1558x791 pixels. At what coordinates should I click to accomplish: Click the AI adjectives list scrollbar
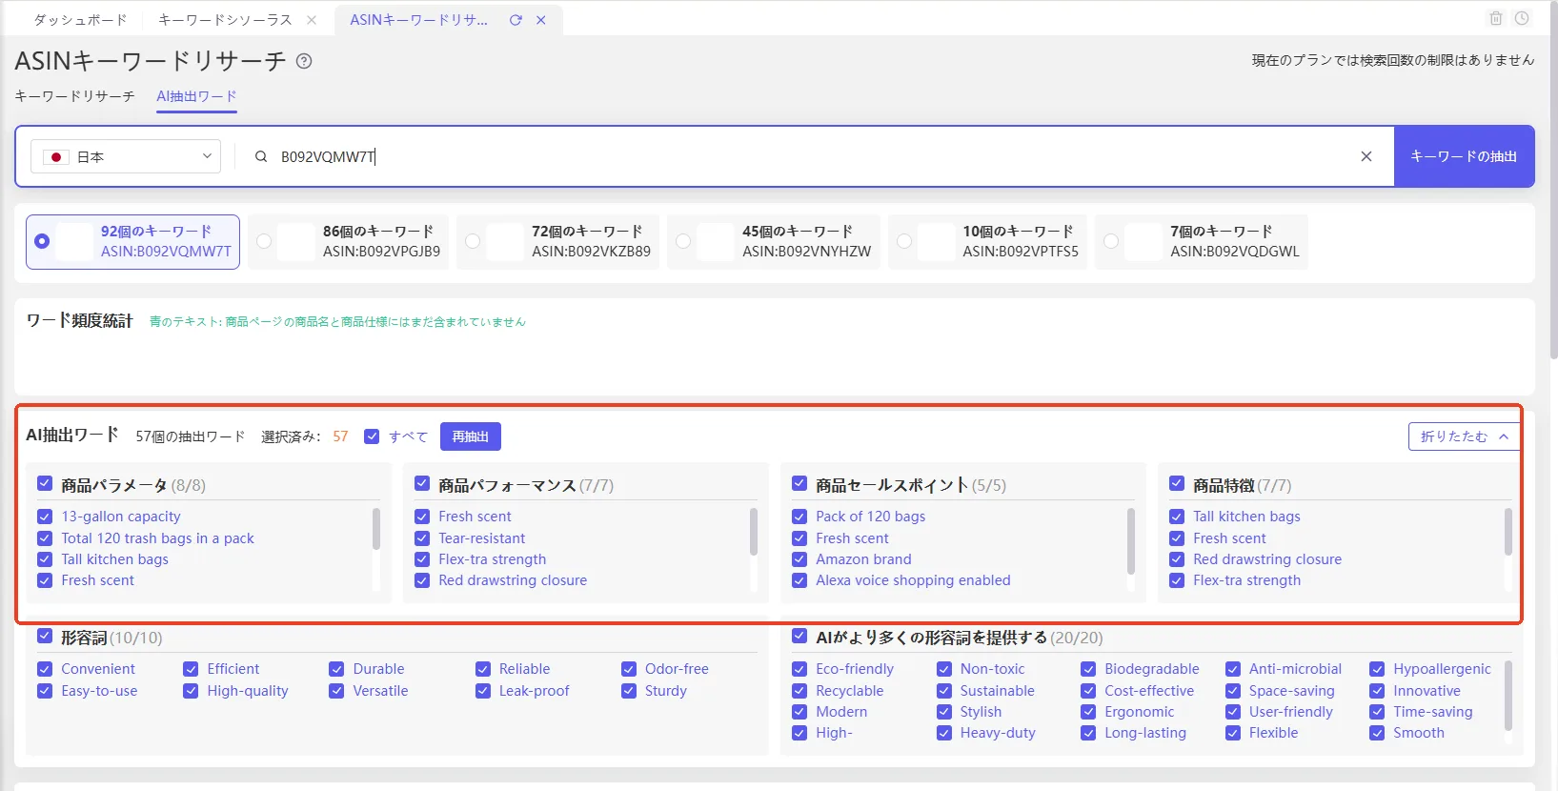click(1508, 697)
